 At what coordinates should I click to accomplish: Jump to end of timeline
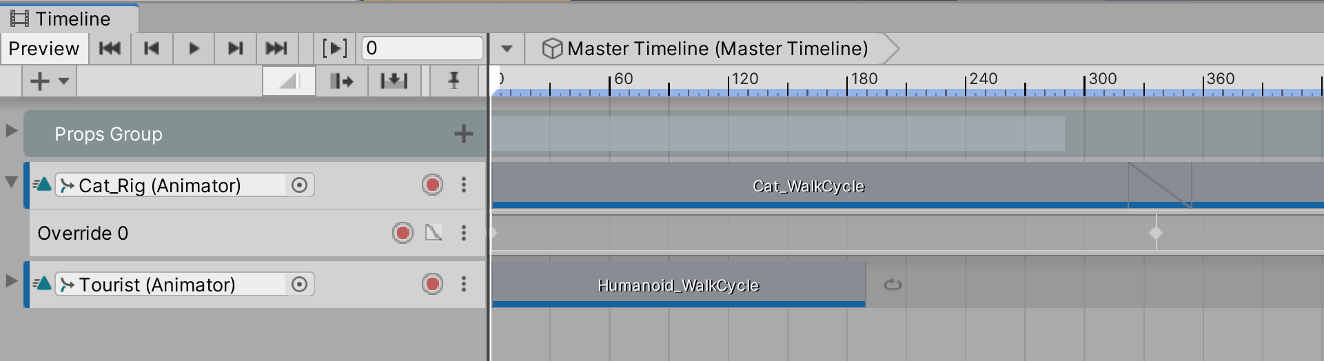click(x=276, y=48)
